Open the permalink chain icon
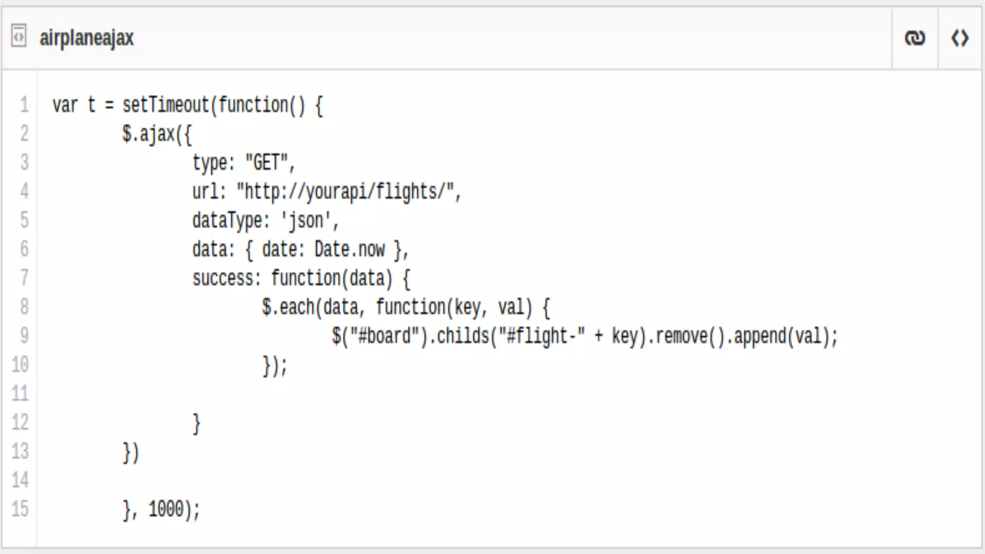Viewport: 985px width, 554px height. tap(915, 38)
